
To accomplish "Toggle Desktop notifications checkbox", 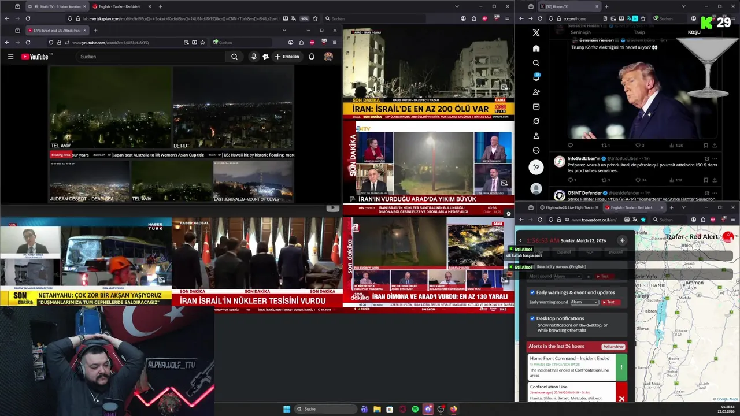I will 532,318.
